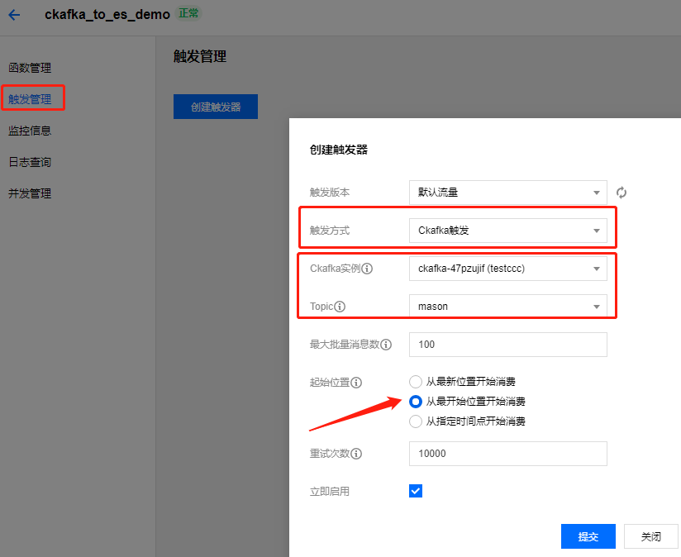Click the 创建触发器 dialog heading
The width and height of the screenshot is (681, 557).
click(x=339, y=150)
